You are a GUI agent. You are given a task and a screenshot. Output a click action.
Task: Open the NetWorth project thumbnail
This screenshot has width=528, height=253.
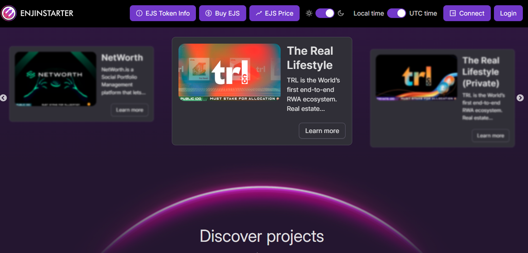[x=56, y=79]
